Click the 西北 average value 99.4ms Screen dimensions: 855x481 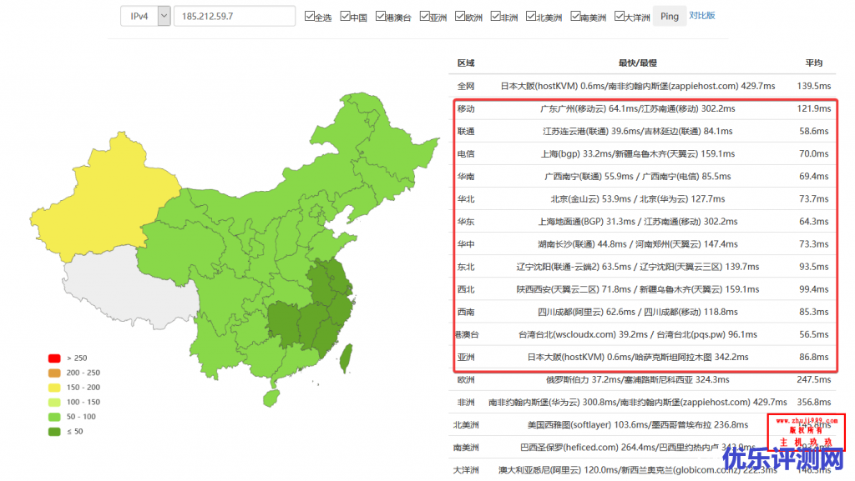click(813, 289)
